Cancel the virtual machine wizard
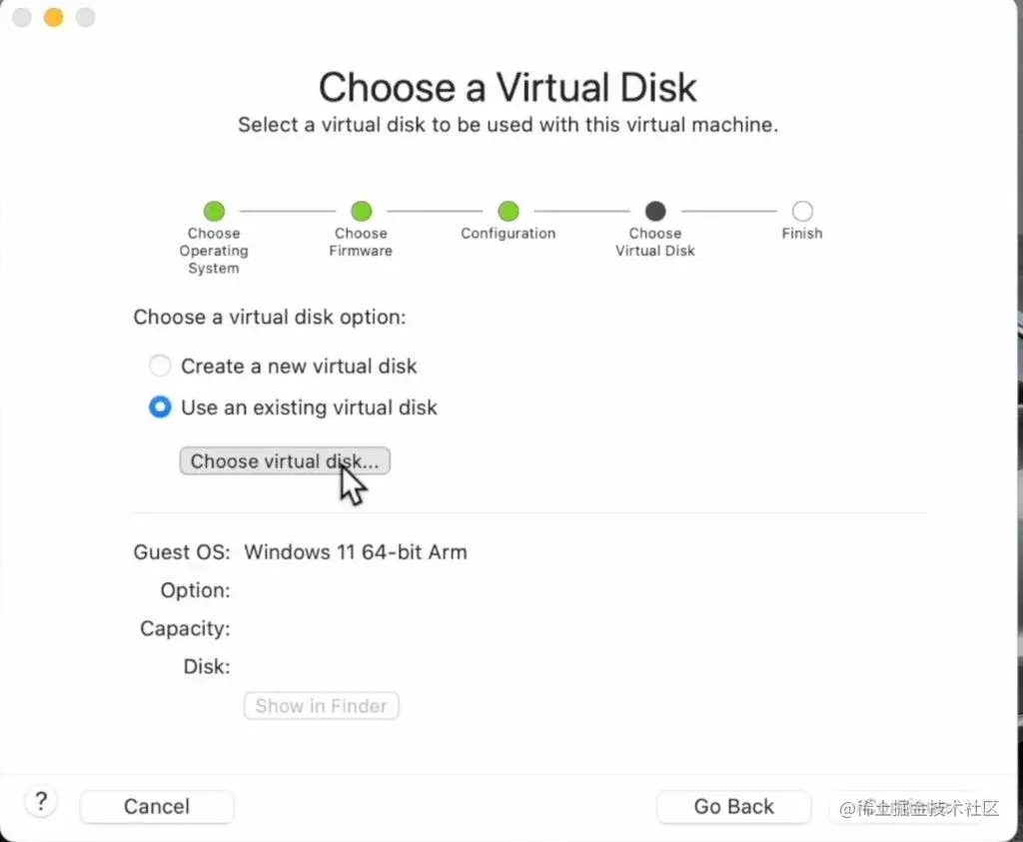The height and width of the screenshot is (842, 1023). 156,806
